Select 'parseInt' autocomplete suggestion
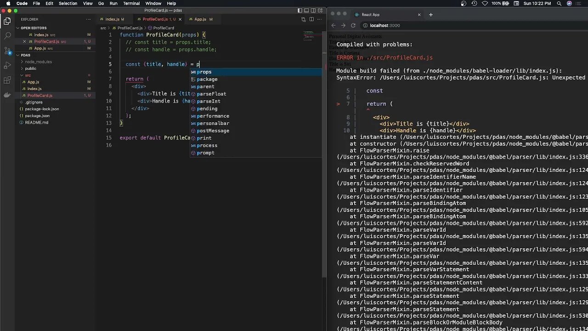The width and height of the screenshot is (588, 331). 256,101
